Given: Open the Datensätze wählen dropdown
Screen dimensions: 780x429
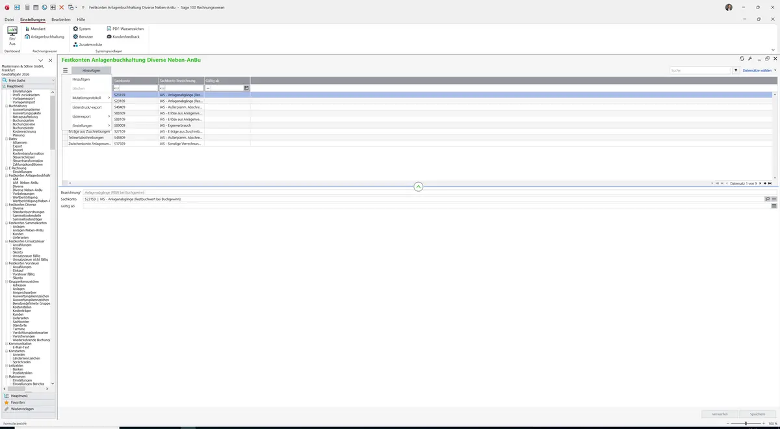Looking at the screenshot, I should pyautogui.click(x=759, y=70).
